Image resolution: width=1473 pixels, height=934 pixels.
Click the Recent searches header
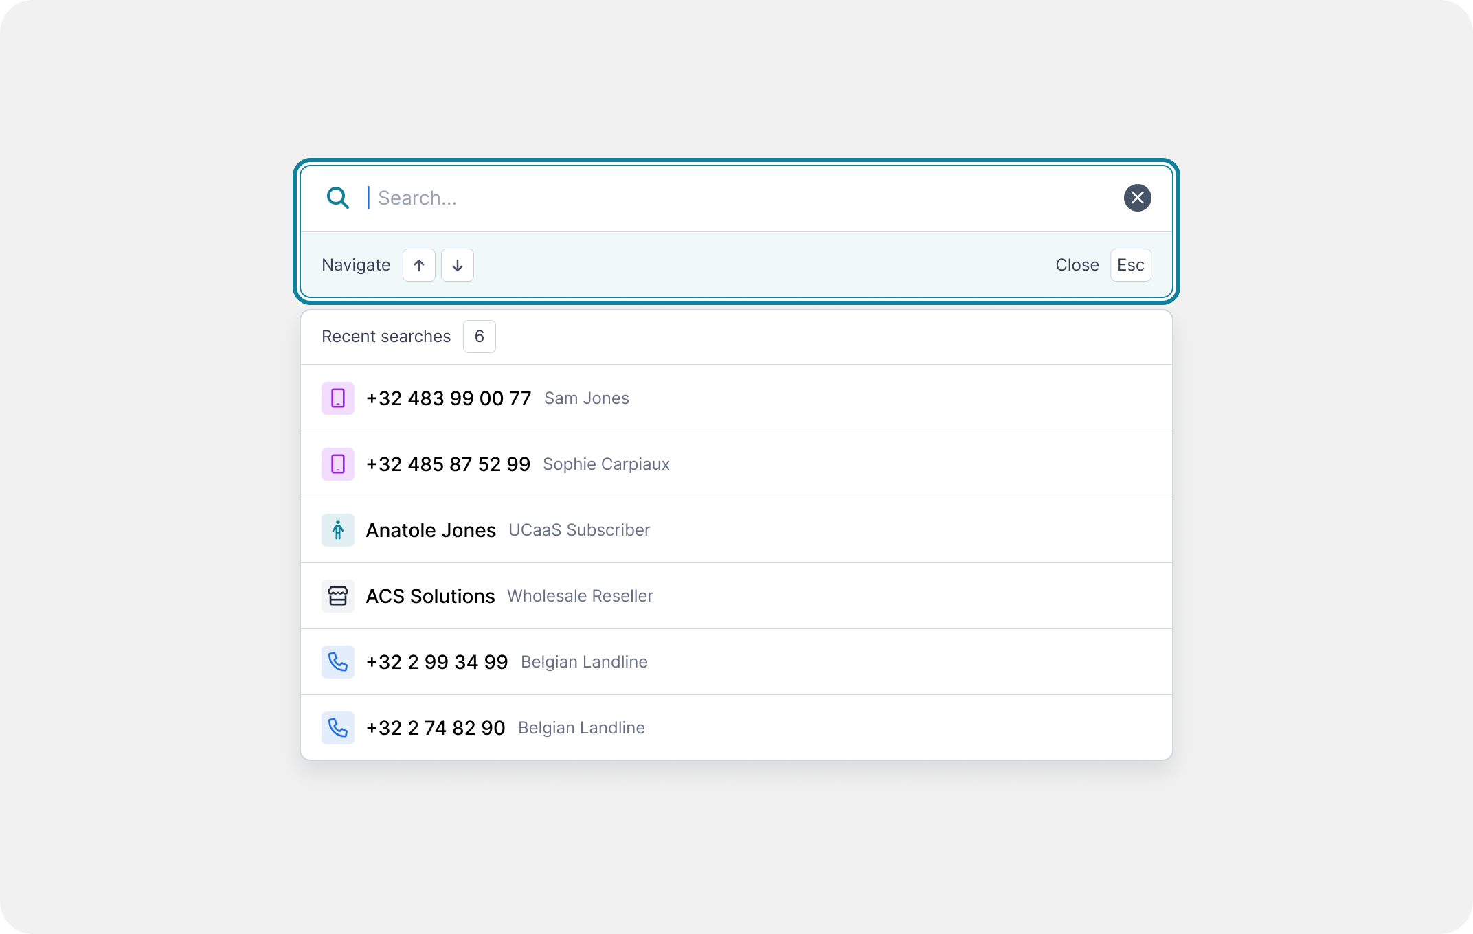pos(386,337)
